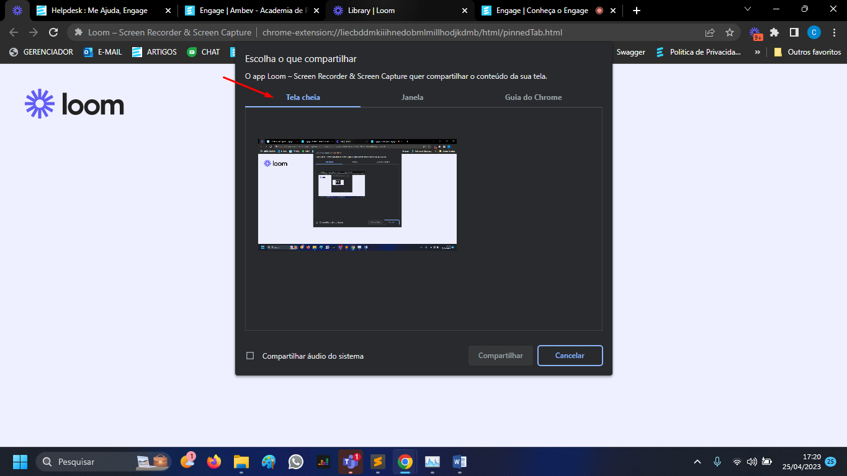Click the share page icon in address bar
The width and height of the screenshot is (847, 476).
710,32
